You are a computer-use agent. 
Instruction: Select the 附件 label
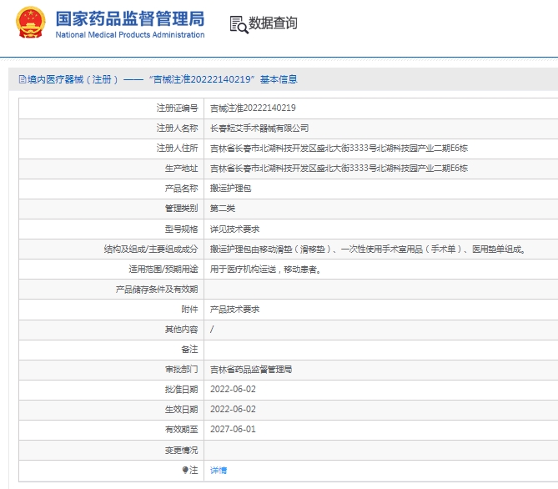tap(189, 309)
